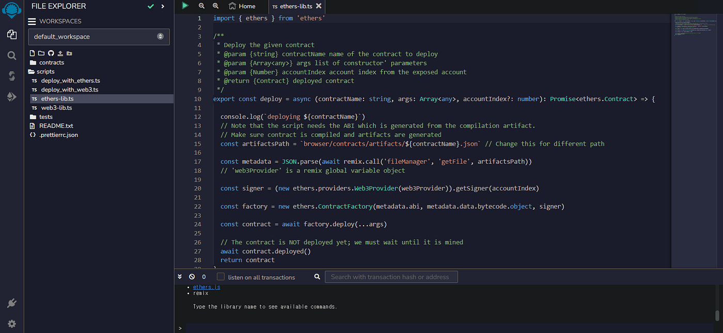Switch to the Home tab
This screenshot has height=333, width=723.
pyautogui.click(x=242, y=6)
